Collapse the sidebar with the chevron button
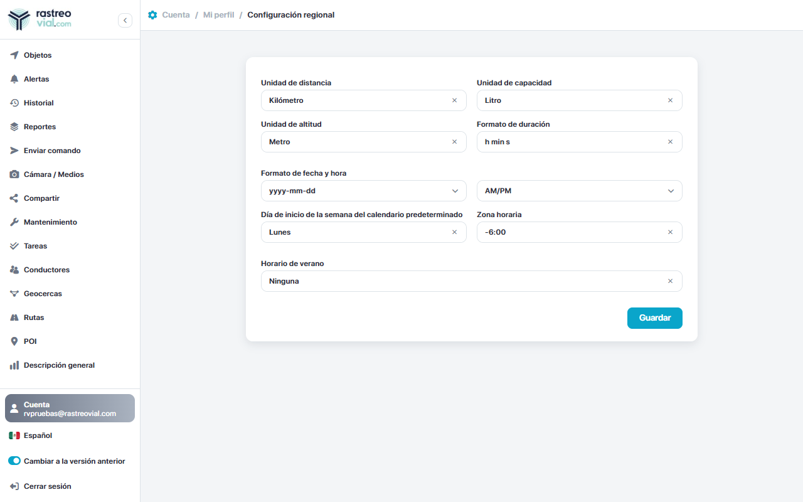This screenshot has width=803, height=502. click(125, 21)
